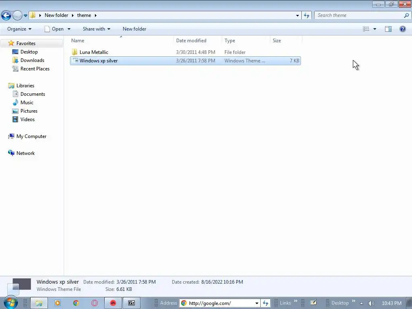
Task: Go back with the blue Back arrow
Action: point(6,15)
